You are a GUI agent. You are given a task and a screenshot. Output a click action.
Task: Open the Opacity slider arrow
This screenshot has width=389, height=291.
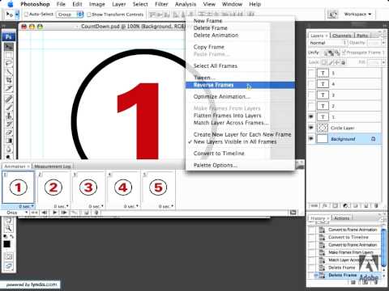coord(383,43)
